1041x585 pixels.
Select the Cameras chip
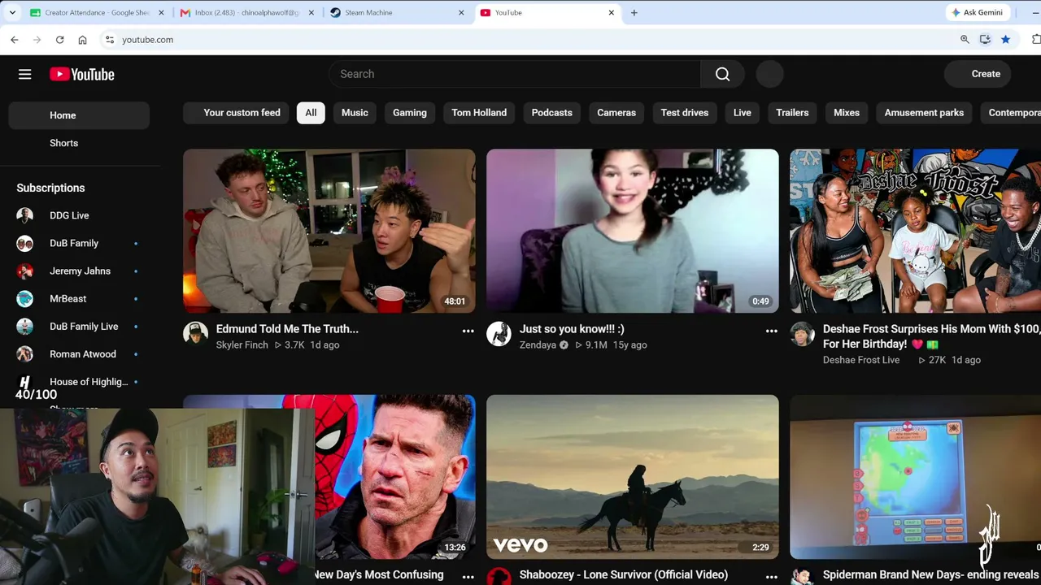[x=616, y=113]
